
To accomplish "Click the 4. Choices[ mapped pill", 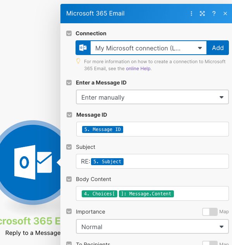I will tap(100, 194).
